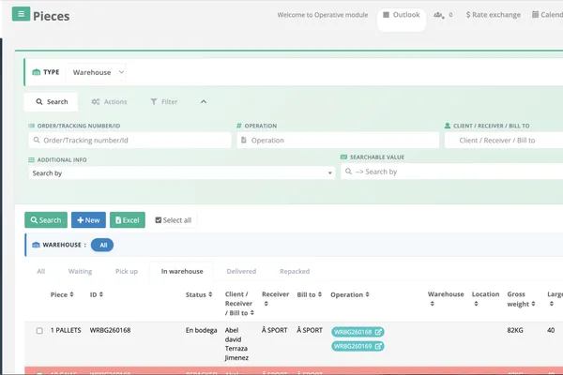This screenshot has width=563, height=375.
Task: Switch to the Delivered tab
Action: (241, 271)
